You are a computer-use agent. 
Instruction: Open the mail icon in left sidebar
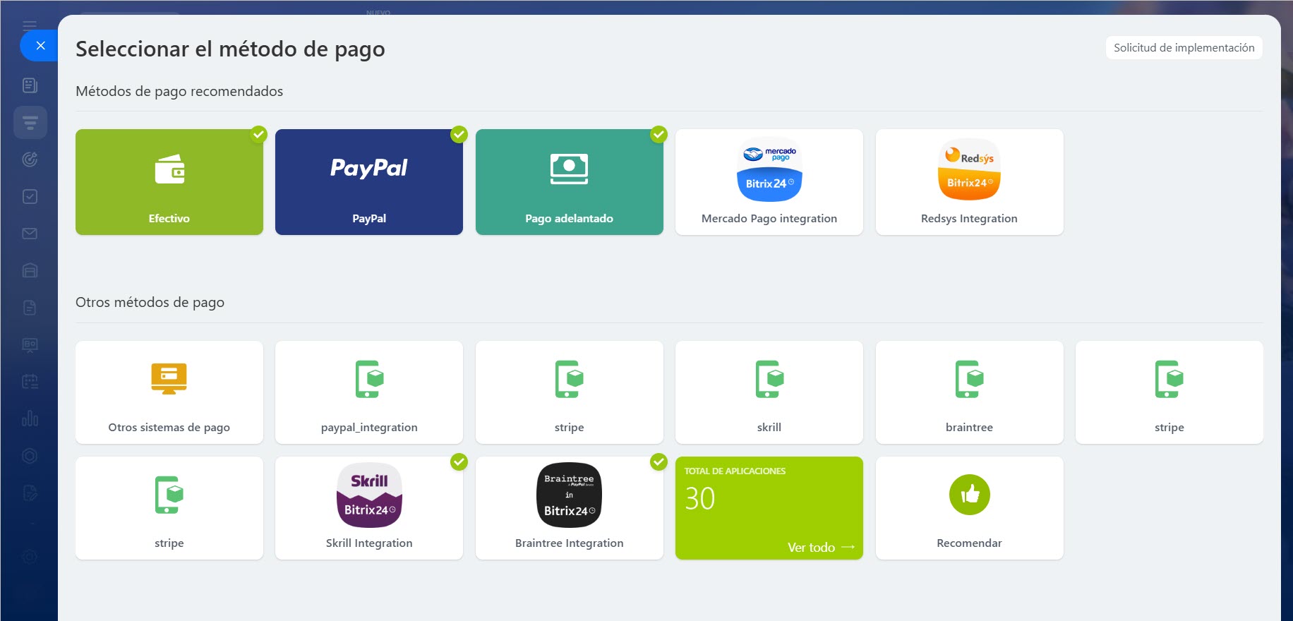click(30, 234)
